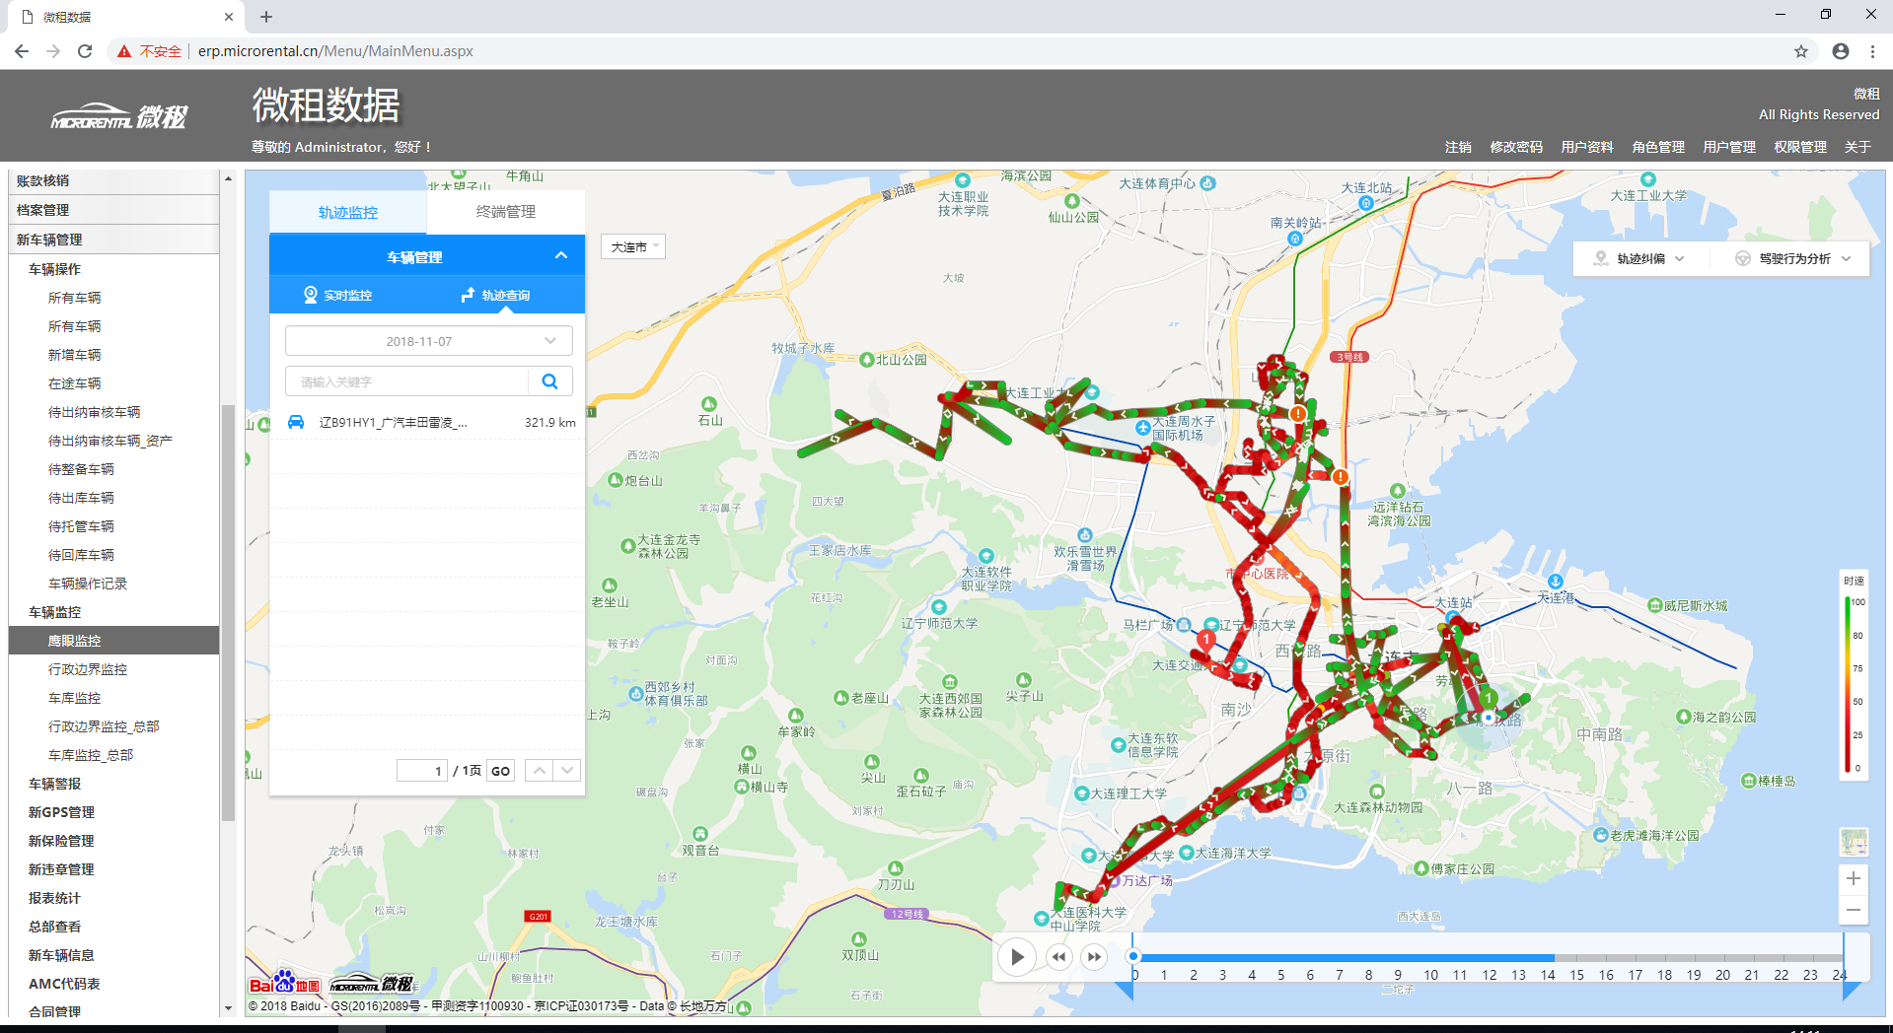Collapse the 新车辆管理 sidebar section
1893x1033 pixels.
pyautogui.click(x=113, y=240)
